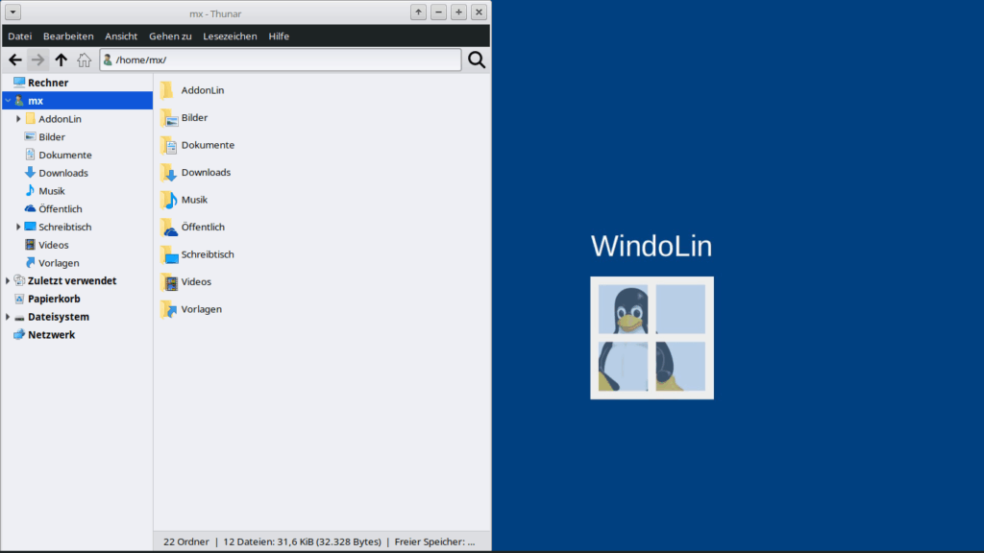Click the Bilder folder icon in main pane
Viewport: 984px width, 553px height.
pyautogui.click(x=168, y=118)
